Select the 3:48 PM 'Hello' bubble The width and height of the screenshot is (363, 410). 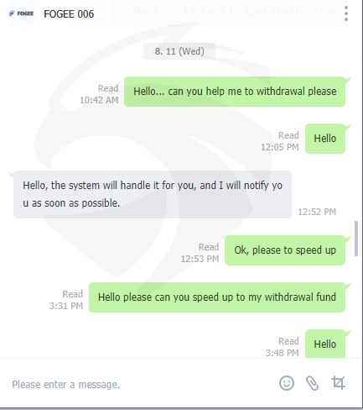(325, 344)
